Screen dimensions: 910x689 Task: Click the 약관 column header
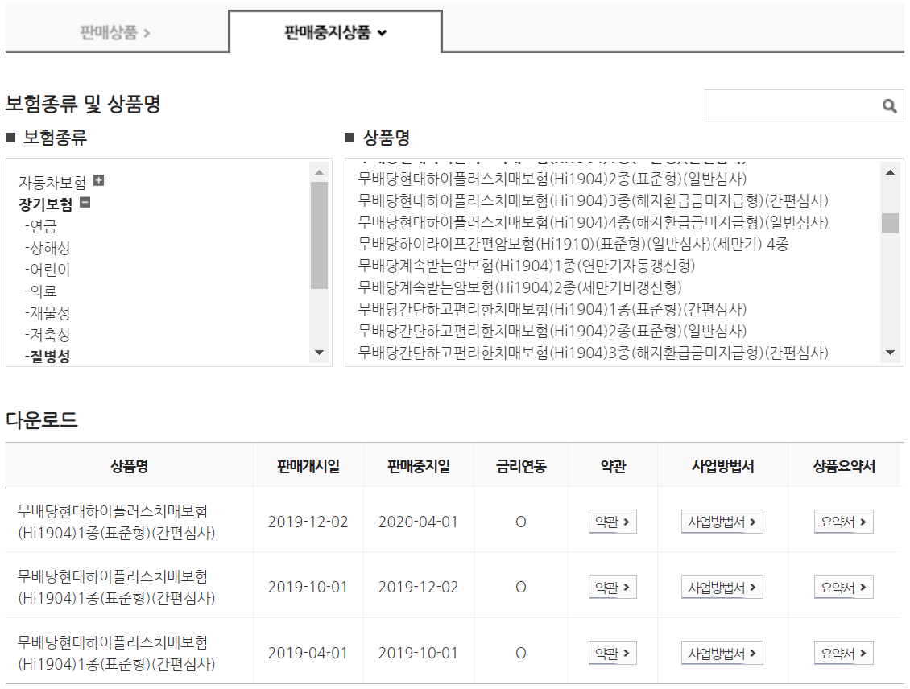pos(613,466)
